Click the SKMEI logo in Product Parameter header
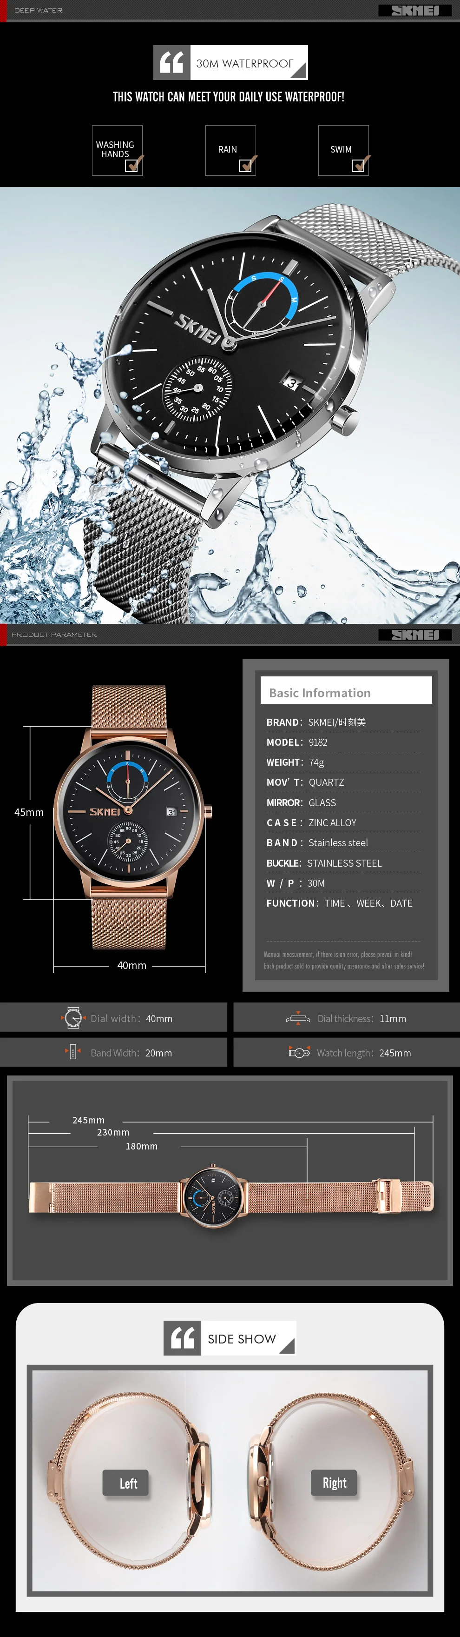This screenshot has width=460, height=1637. pos(415,634)
